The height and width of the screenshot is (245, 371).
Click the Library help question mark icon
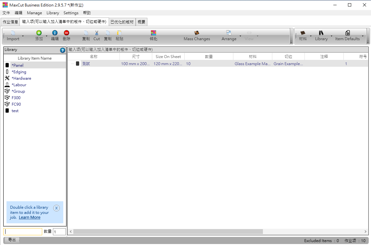[63, 50]
